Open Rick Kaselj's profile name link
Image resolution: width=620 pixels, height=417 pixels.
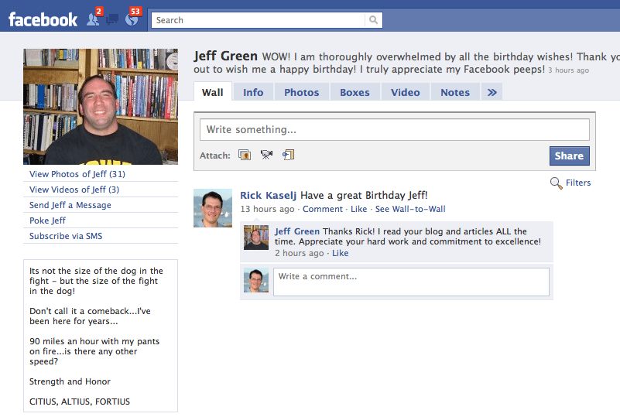[x=268, y=195]
